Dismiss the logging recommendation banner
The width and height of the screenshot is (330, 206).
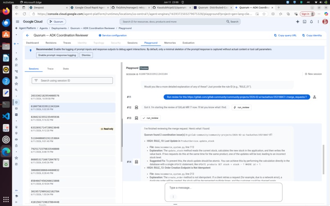(x=86, y=55)
